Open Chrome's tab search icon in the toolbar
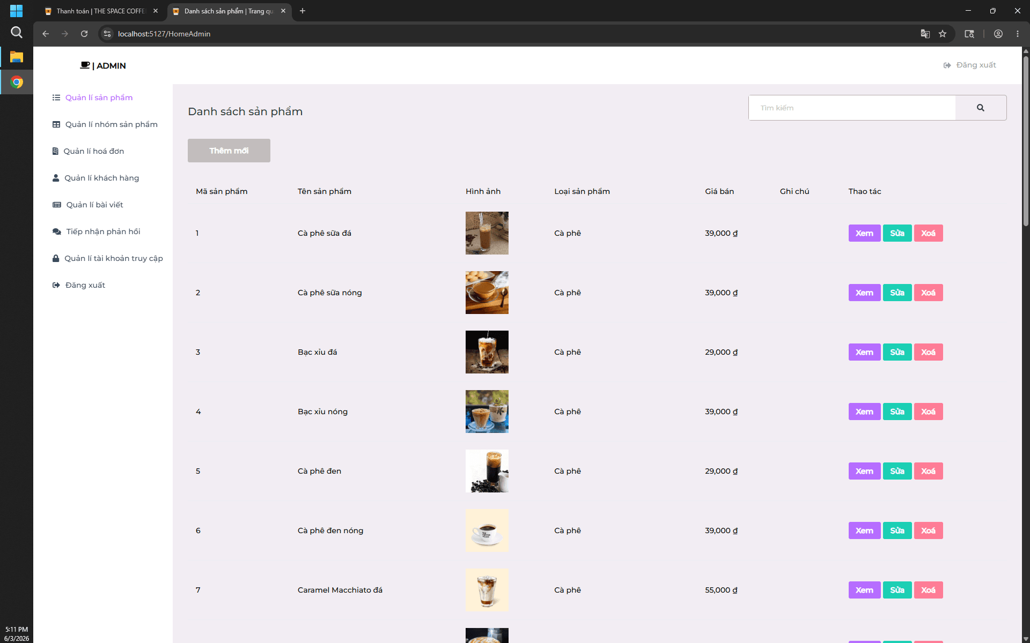Screen dimensions: 1030x643 pyautogui.click(x=969, y=34)
